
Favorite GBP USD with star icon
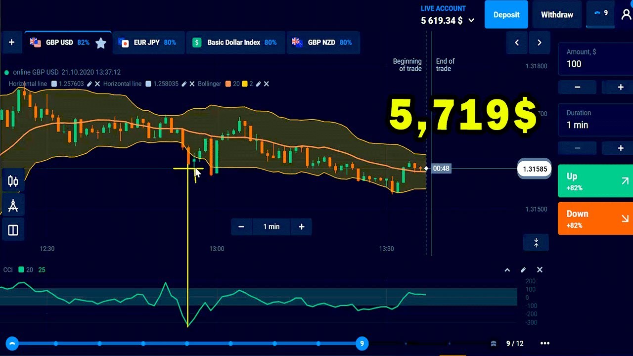[x=101, y=43]
